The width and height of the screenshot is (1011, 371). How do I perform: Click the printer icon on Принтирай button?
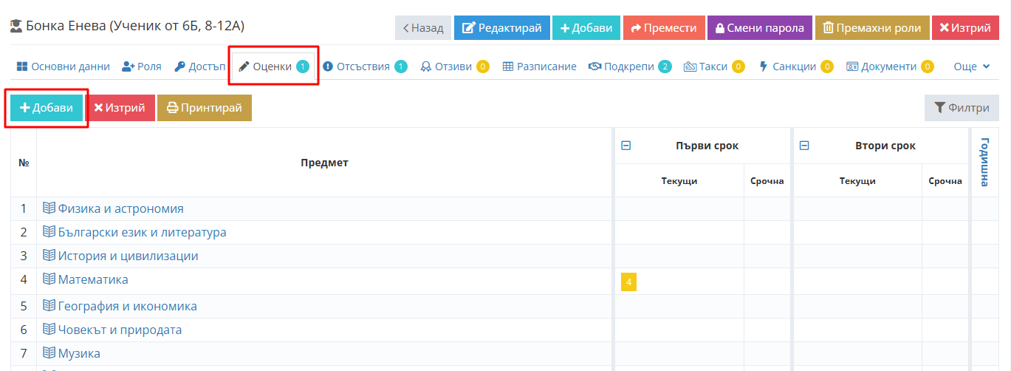point(172,108)
